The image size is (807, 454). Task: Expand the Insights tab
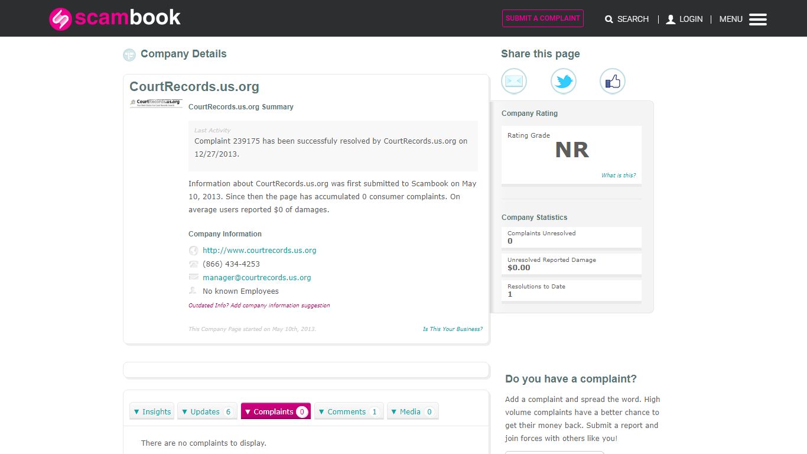point(152,411)
